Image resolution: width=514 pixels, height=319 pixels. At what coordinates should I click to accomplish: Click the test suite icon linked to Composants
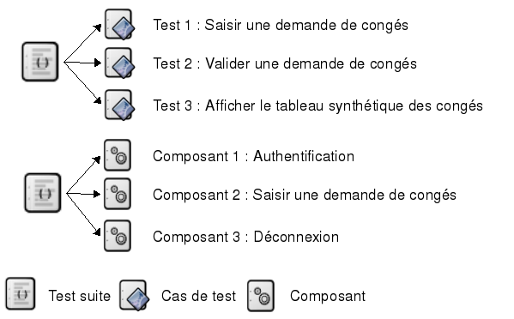click(43, 193)
